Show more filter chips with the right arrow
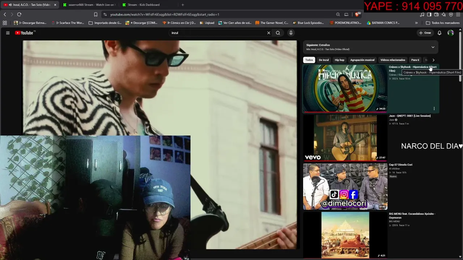The width and height of the screenshot is (463, 260). (x=433, y=60)
